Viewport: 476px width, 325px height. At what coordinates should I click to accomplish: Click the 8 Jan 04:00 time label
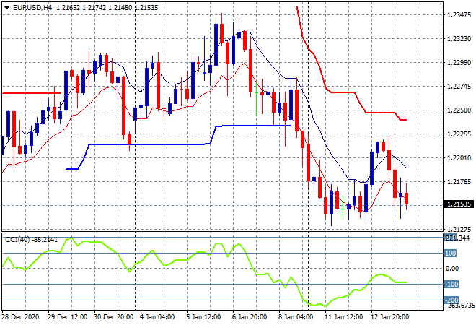click(x=296, y=317)
